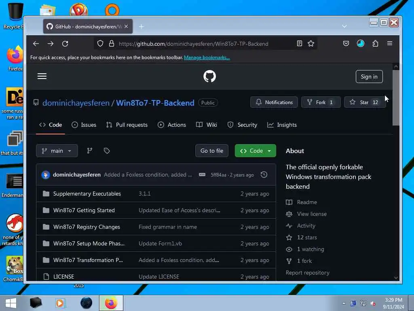Open commit hash 5ff84aa
This screenshot has height=311, width=414.
coord(218,175)
